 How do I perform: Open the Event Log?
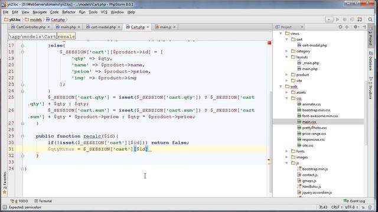pos(354,201)
